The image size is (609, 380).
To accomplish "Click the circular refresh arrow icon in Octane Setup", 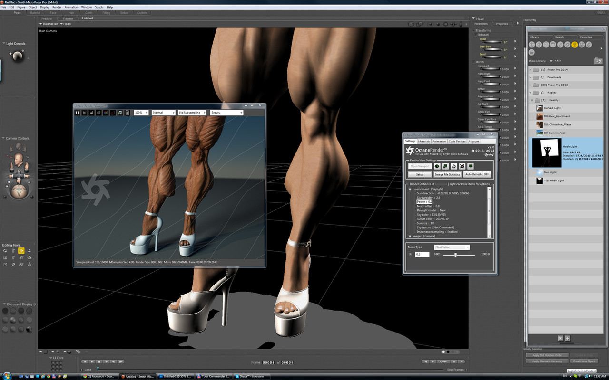I will click(x=453, y=166).
